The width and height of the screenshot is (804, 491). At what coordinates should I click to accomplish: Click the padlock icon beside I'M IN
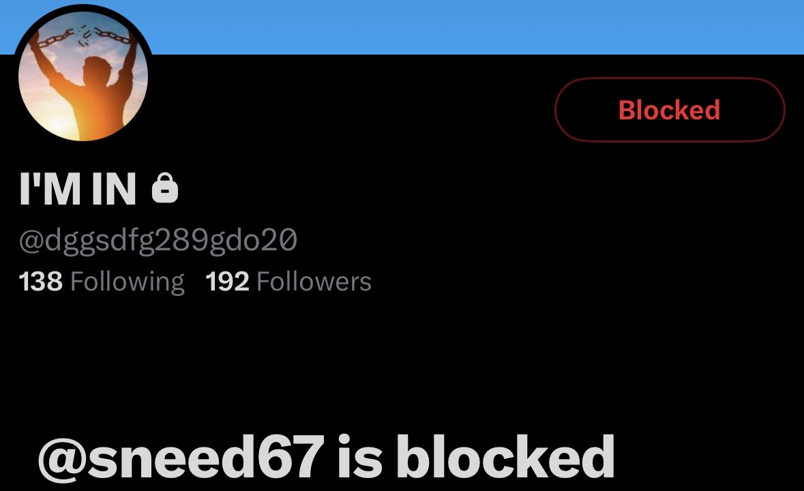[x=165, y=189]
